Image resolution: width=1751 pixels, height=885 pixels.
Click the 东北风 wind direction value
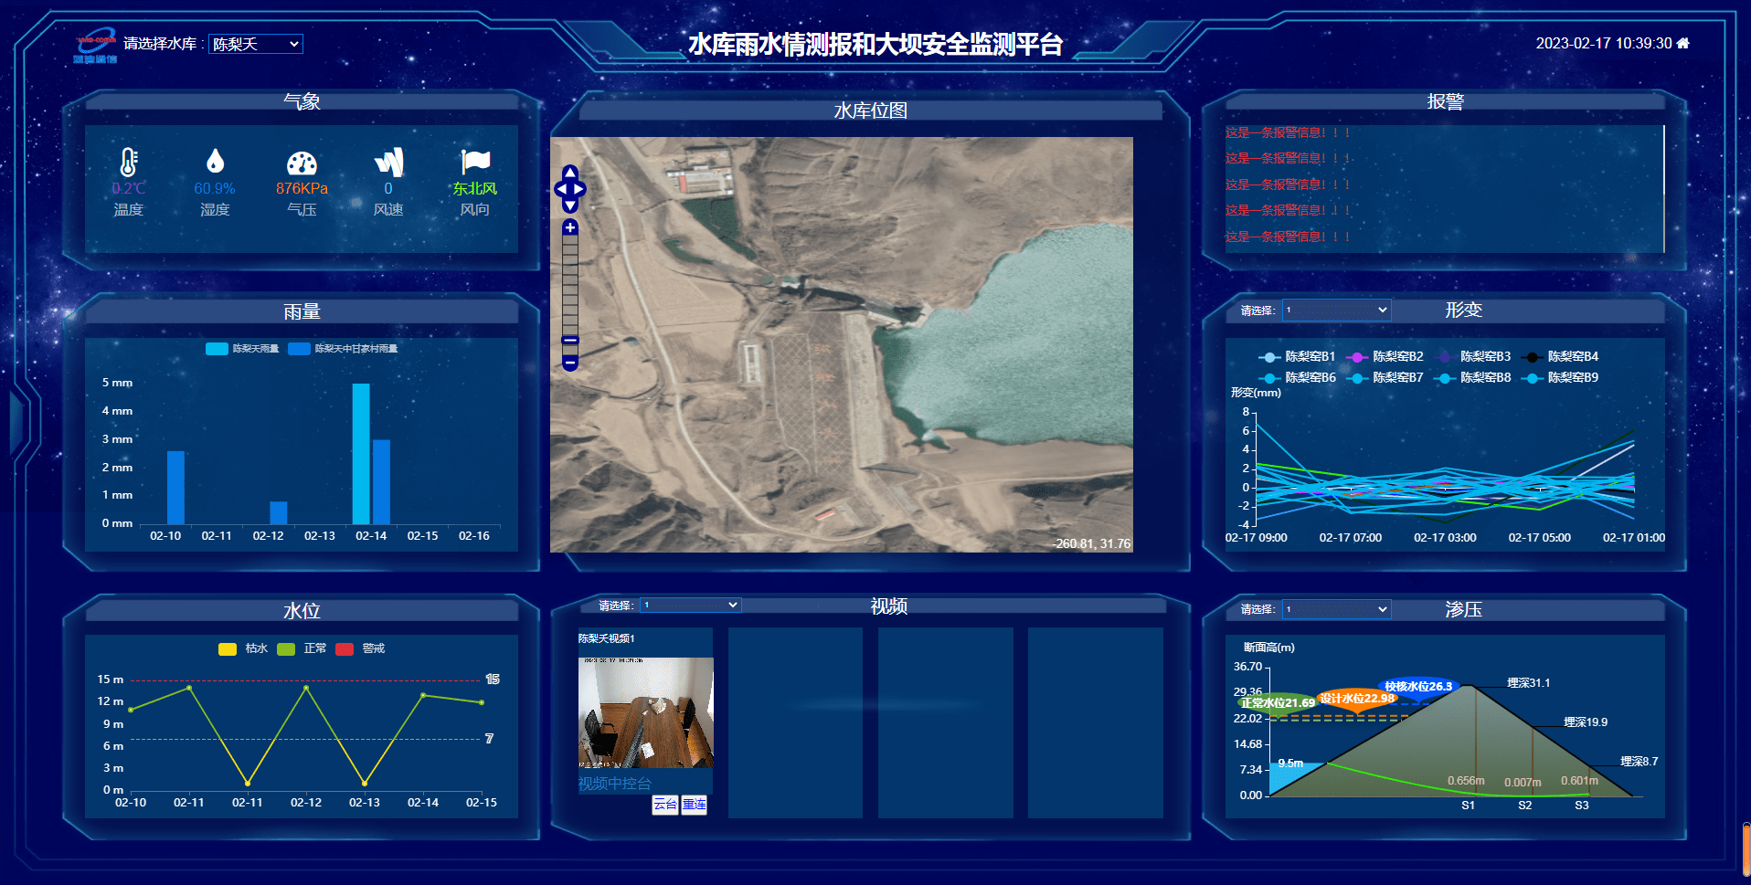tap(475, 188)
